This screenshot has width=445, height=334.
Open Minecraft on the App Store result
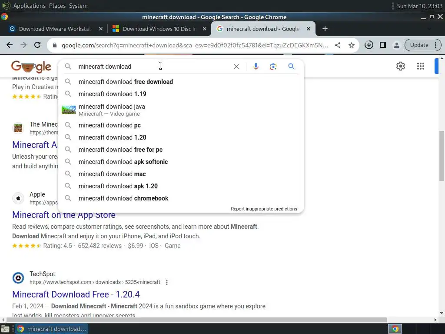(64, 215)
